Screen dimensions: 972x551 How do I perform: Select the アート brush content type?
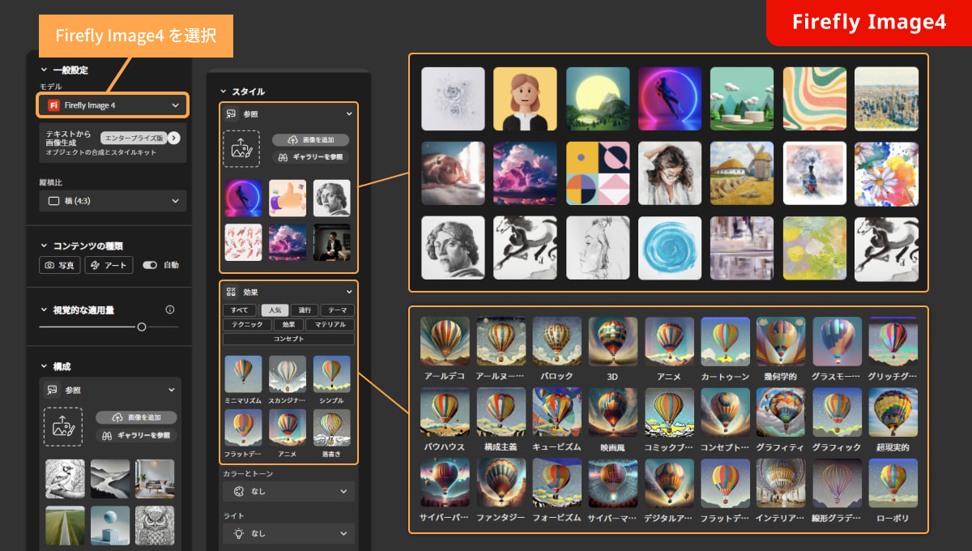(109, 265)
